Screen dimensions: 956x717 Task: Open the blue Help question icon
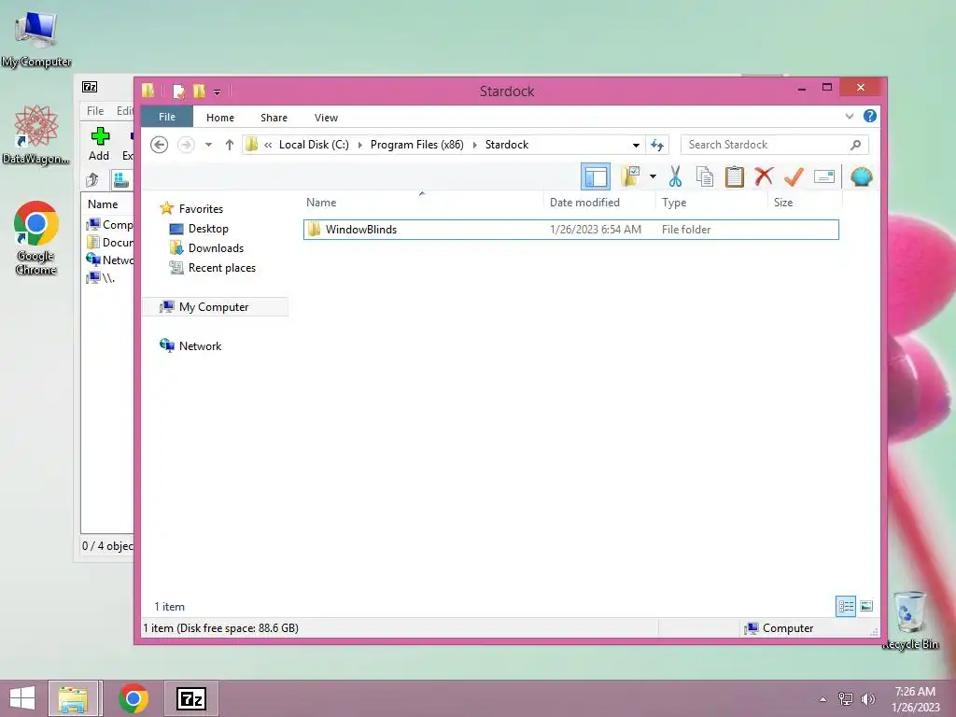coord(870,116)
